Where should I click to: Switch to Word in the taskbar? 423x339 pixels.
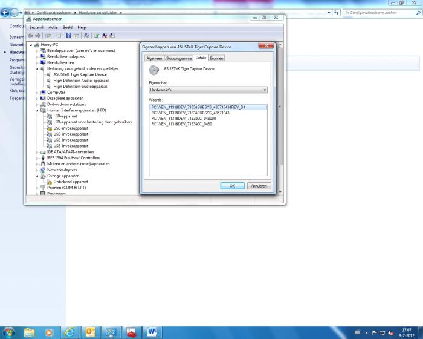[152, 332]
